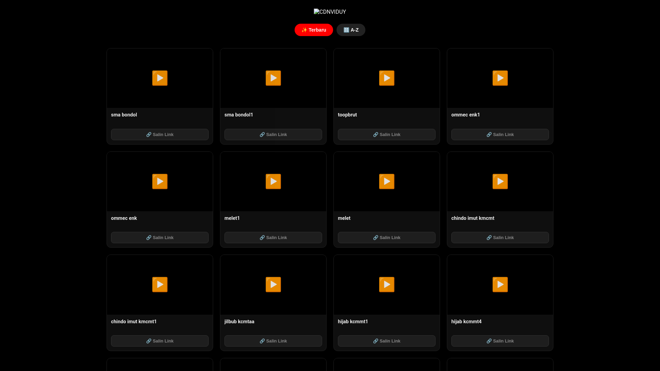660x371 pixels.
Task: Click the "sma bondol1" title text
Action: pos(239,115)
